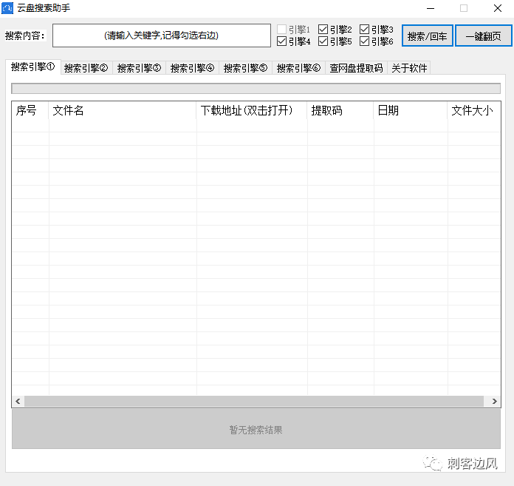Click the search progress bar
Image resolution: width=514 pixels, height=486 pixels.
point(256,88)
